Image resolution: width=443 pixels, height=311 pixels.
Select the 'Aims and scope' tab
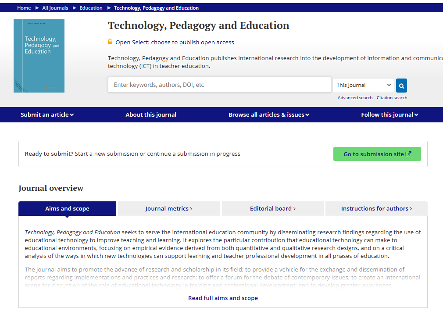67,209
